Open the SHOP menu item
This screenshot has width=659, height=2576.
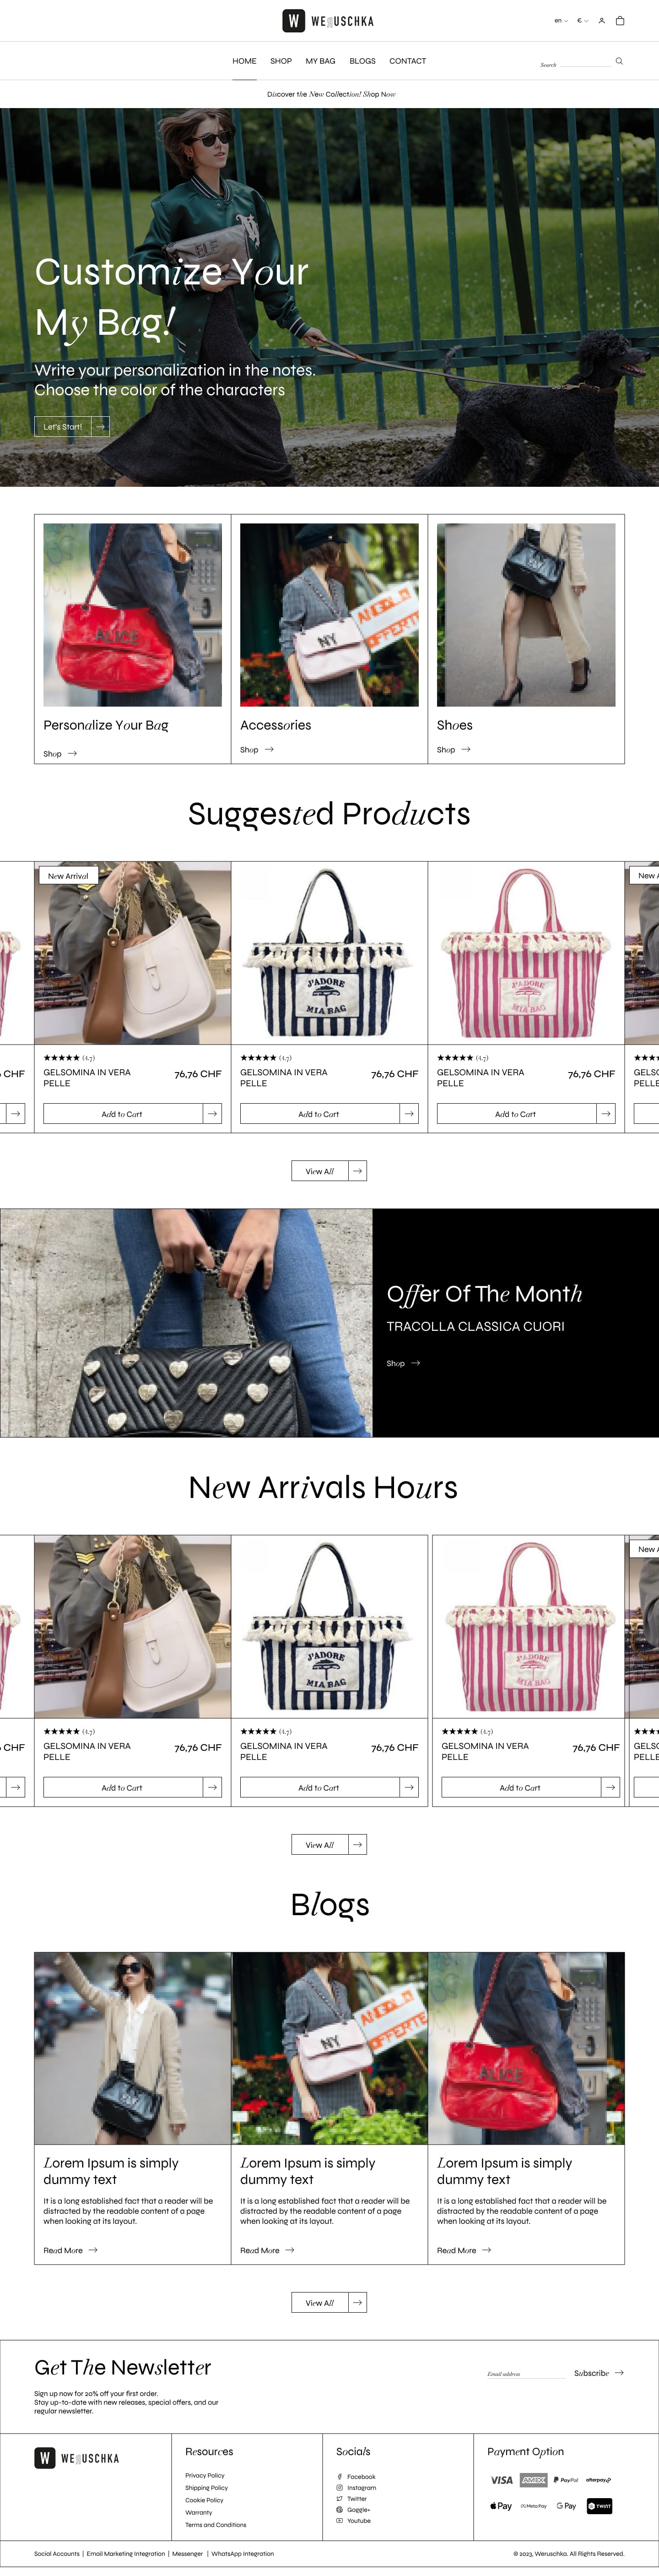[x=281, y=61]
